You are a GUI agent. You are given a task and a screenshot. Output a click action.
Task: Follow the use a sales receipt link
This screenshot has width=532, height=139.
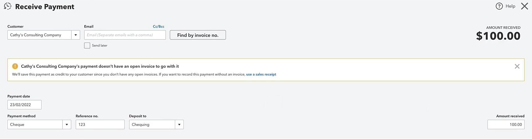261,74
